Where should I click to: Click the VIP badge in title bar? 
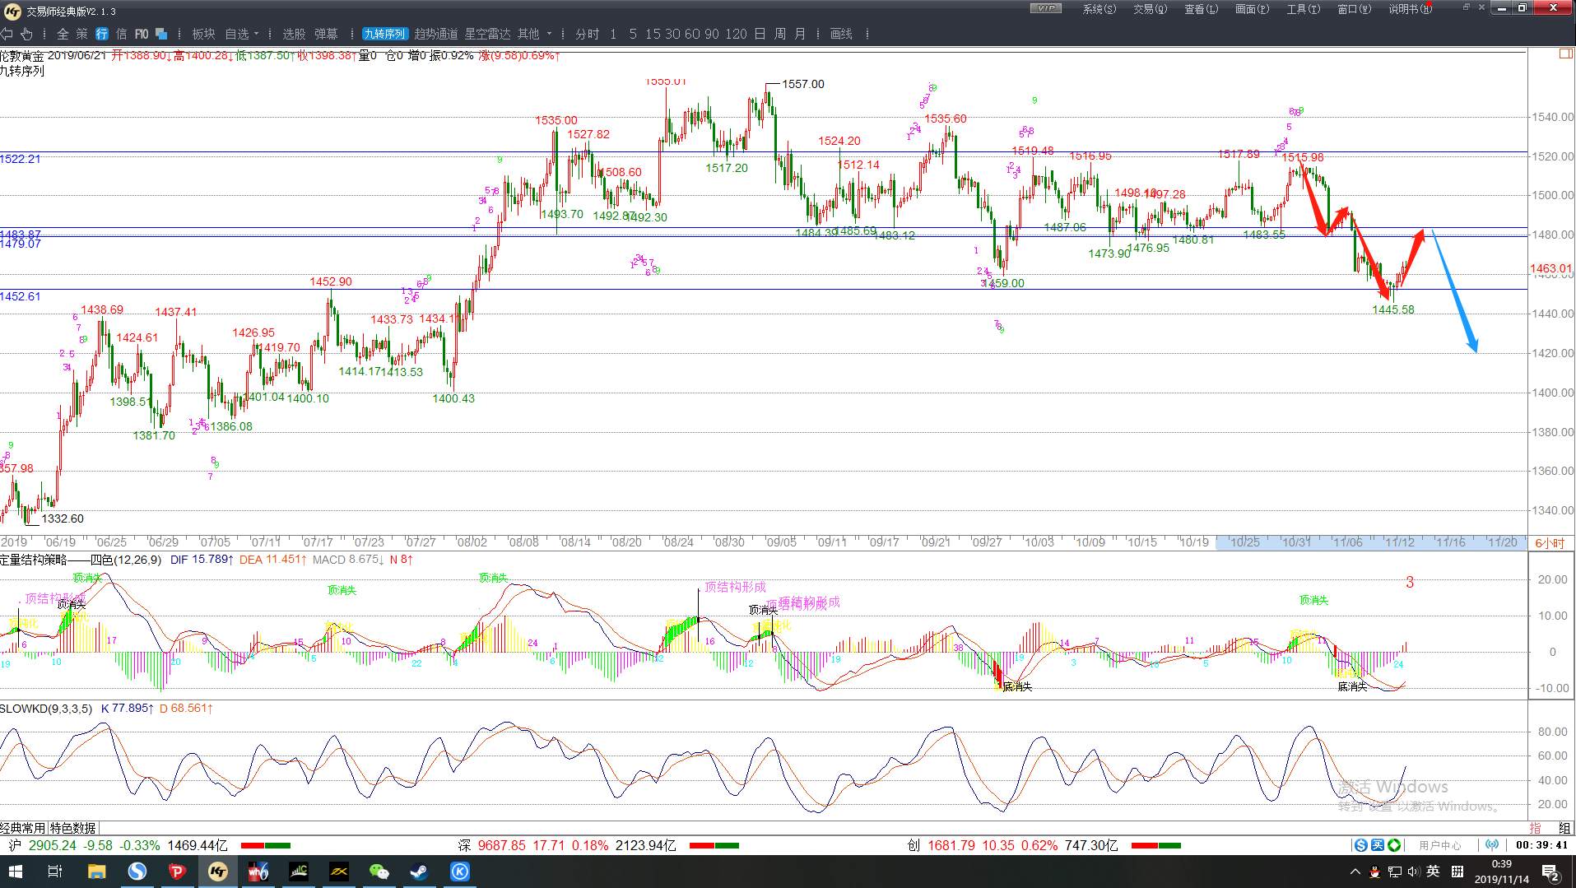tap(1045, 9)
